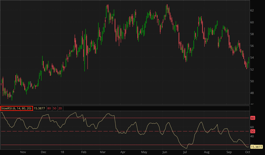Click the Mar label on the time axis

[102, 152]
